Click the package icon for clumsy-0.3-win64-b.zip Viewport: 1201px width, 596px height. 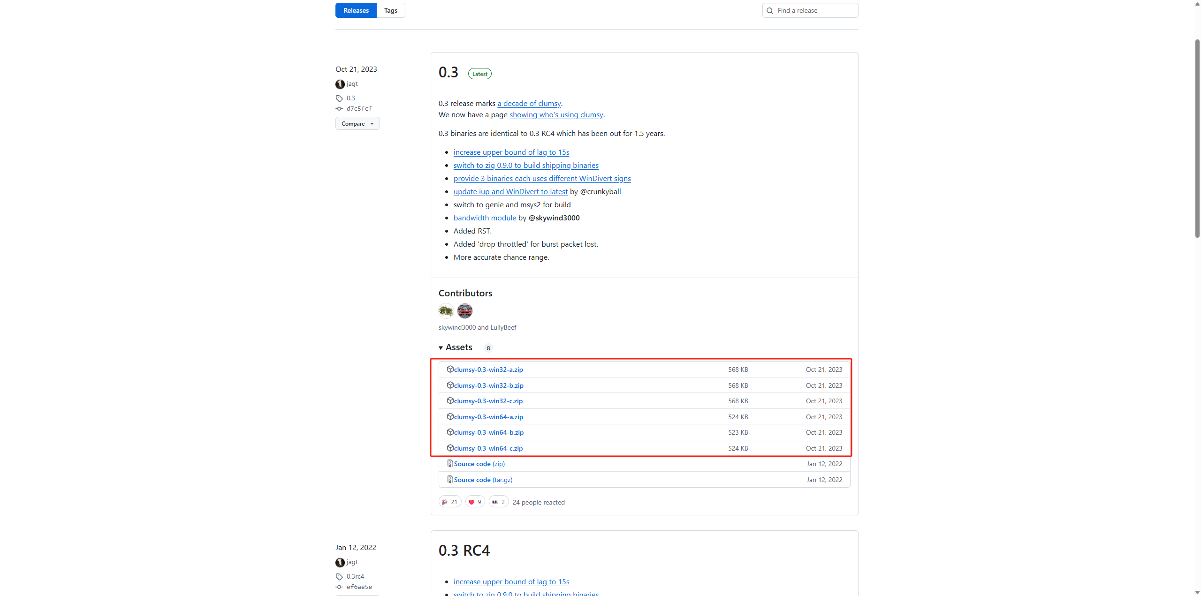pyautogui.click(x=450, y=432)
